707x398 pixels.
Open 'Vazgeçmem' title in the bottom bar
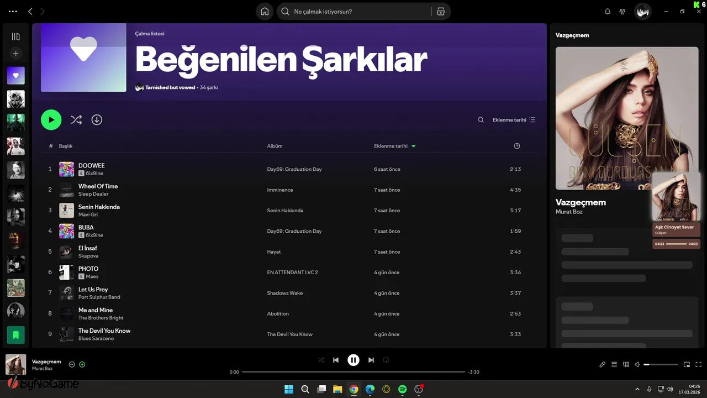(x=46, y=362)
